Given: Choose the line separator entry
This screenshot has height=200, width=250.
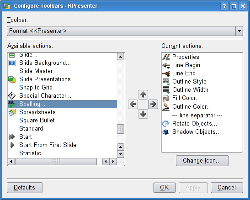Looking at the screenshot, I should point(197,115).
